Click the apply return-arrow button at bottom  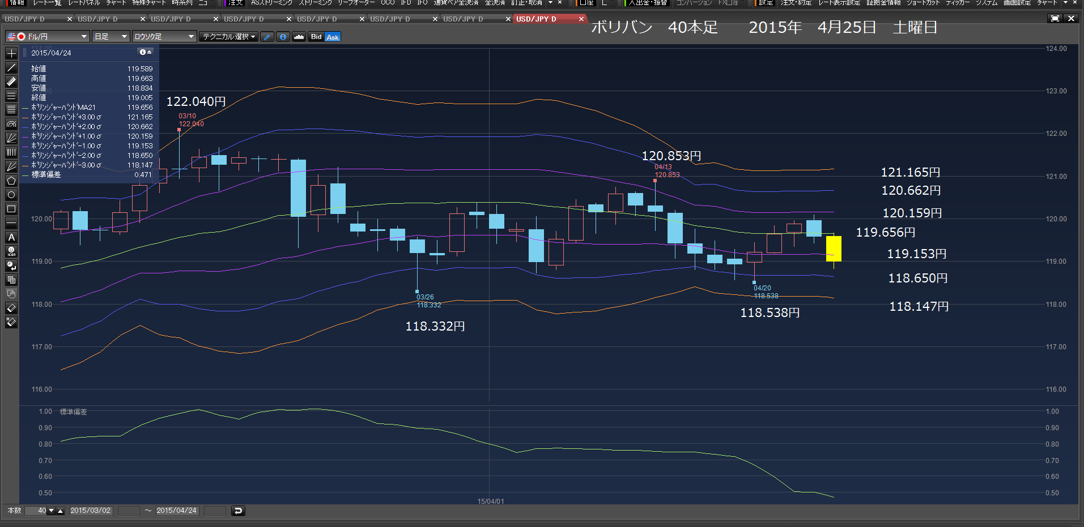(x=238, y=511)
